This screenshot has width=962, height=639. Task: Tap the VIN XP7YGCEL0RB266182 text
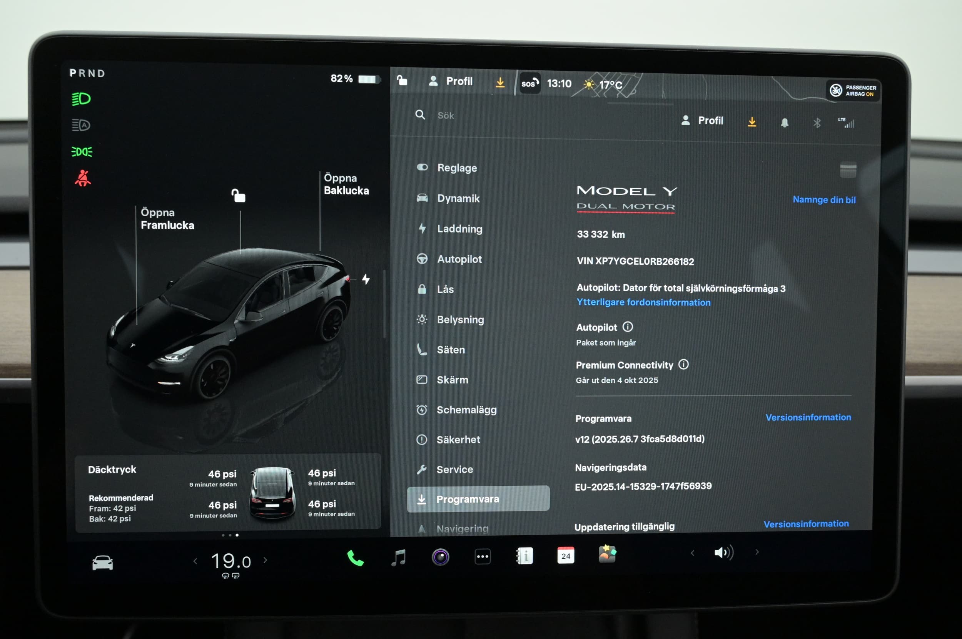(x=635, y=261)
